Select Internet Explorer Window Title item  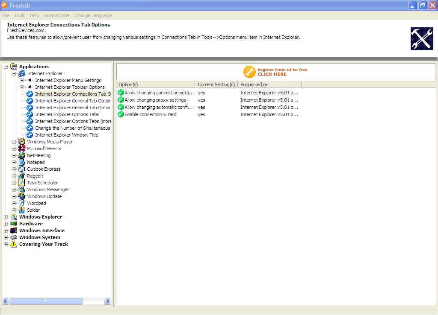point(66,135)
